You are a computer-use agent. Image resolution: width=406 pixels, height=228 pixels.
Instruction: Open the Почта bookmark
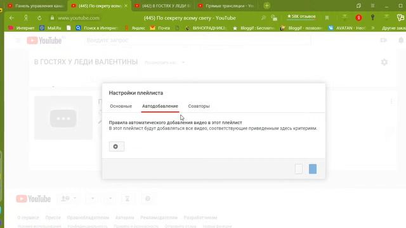click(x=160, y=28)
